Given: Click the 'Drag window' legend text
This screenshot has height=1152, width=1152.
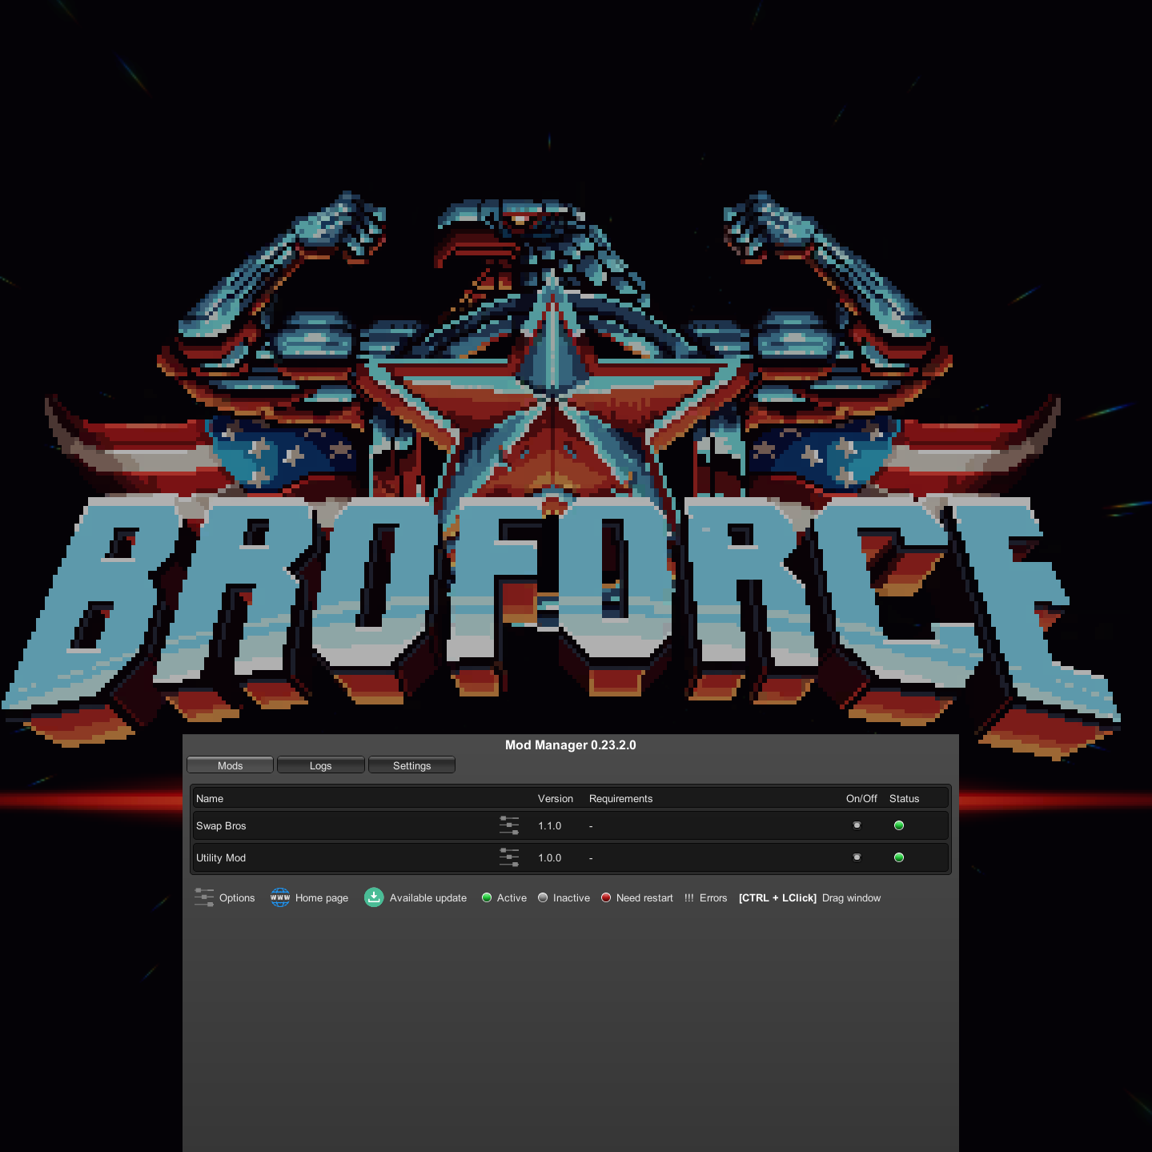Looking at the screenshot, I should [851, 898].
